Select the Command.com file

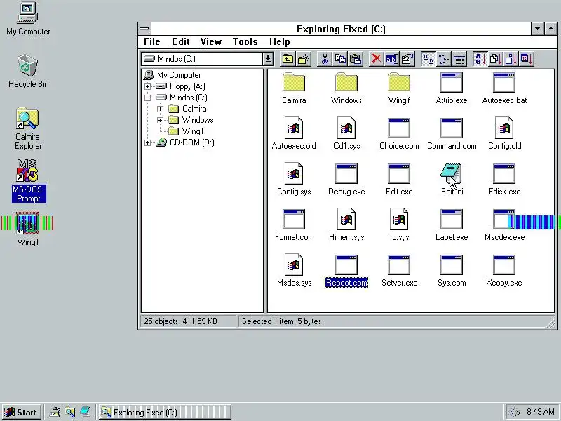click(452, 134)
